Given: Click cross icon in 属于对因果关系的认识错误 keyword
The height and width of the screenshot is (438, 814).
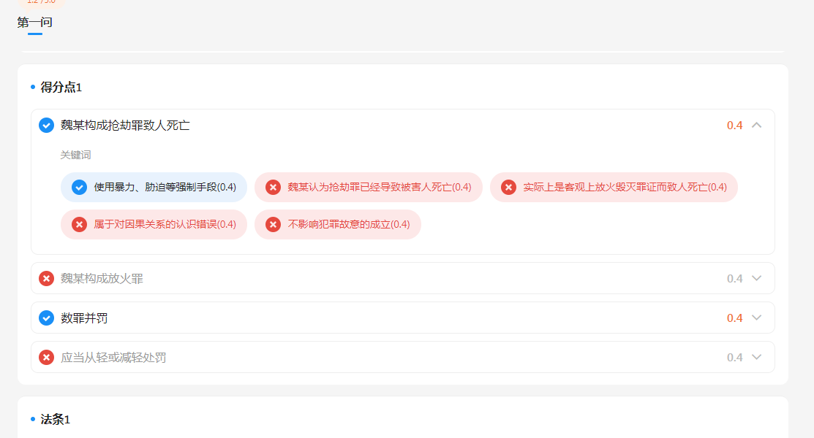Looking at the screenshot, I should click(79, 224).
